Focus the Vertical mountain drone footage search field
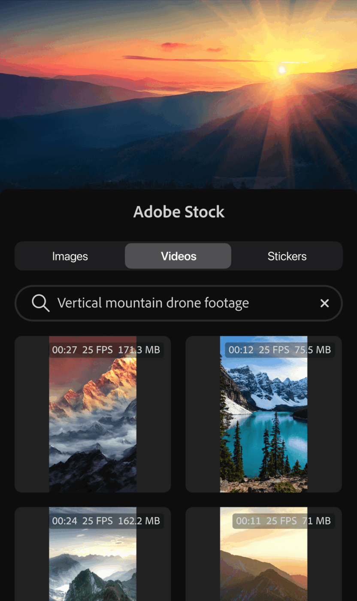Screen dimensions: 357x601 tap(178, 304)
